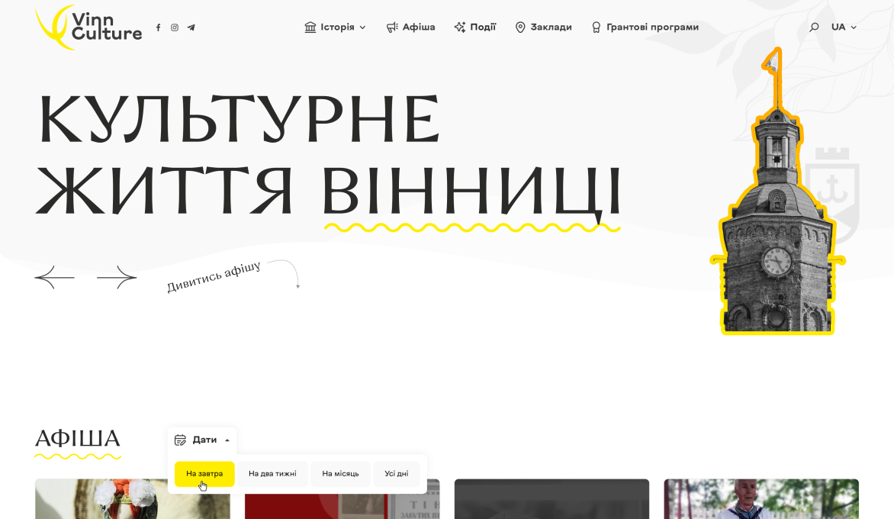The width and height of the screenshot is (894, 519).
Task: Select the Усі дні filter
Action: click(396, 474)
